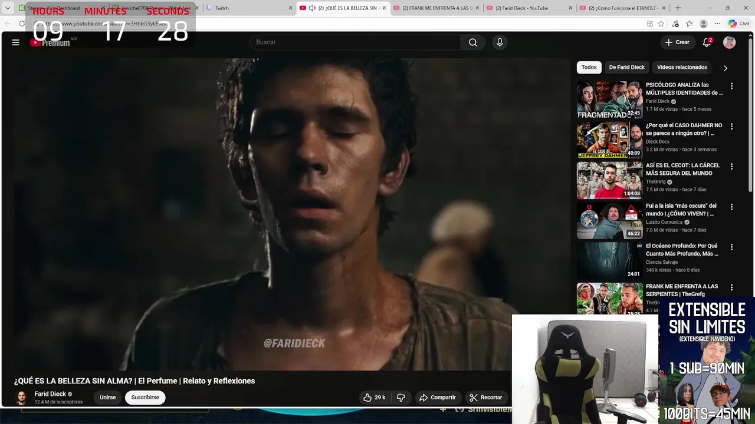The height and width of the screenshot is (424, 755).
Task: Select the Todos filter chip
Action: point(589,67)
